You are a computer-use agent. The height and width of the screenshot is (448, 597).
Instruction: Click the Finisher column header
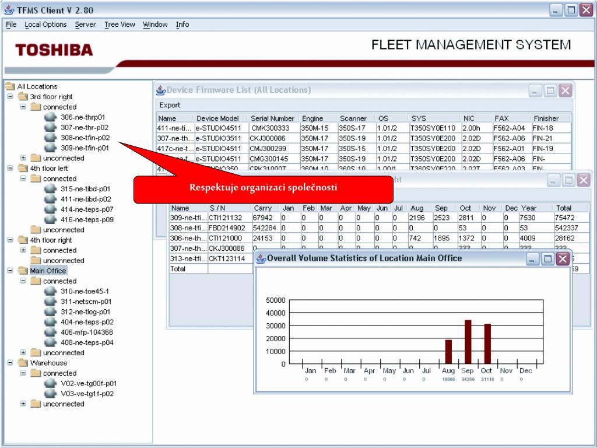click(x=550, y=118)
